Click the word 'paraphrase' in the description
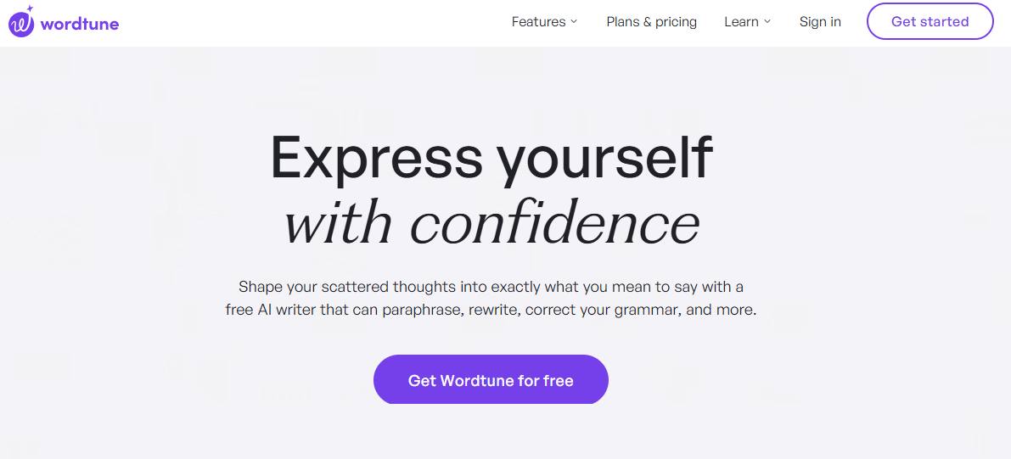 (x=423, y=310)
